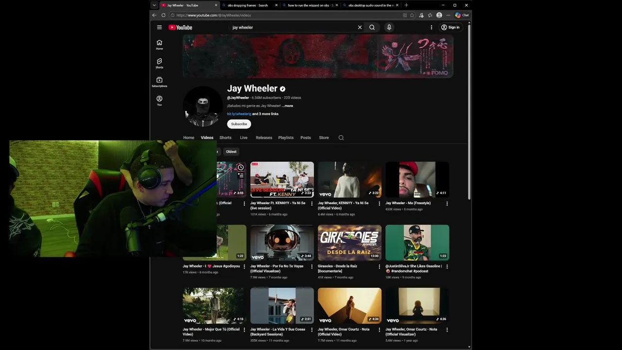
Task: Open Ya Ni Se live session thumbnail
Action: coord(282,179)
